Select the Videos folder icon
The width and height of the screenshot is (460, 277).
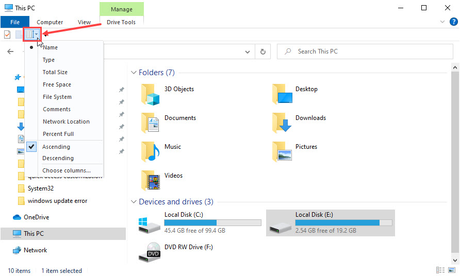point(150,180)
